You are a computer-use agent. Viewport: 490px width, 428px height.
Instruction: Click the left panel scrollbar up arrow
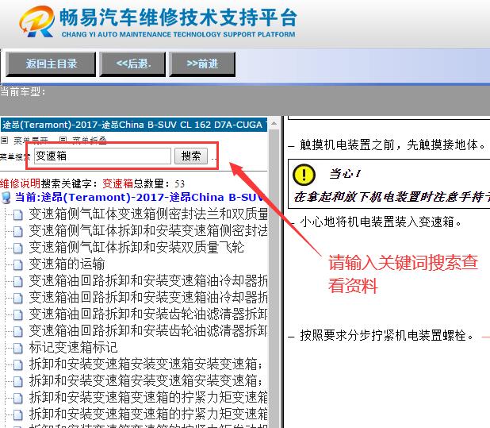(x=274, y=124)
